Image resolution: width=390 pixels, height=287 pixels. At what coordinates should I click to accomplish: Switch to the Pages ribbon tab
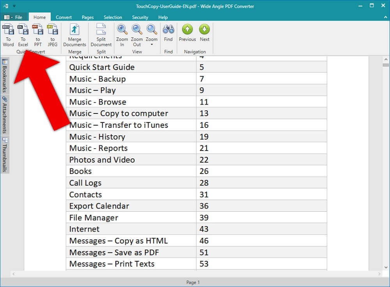[88, 17]
